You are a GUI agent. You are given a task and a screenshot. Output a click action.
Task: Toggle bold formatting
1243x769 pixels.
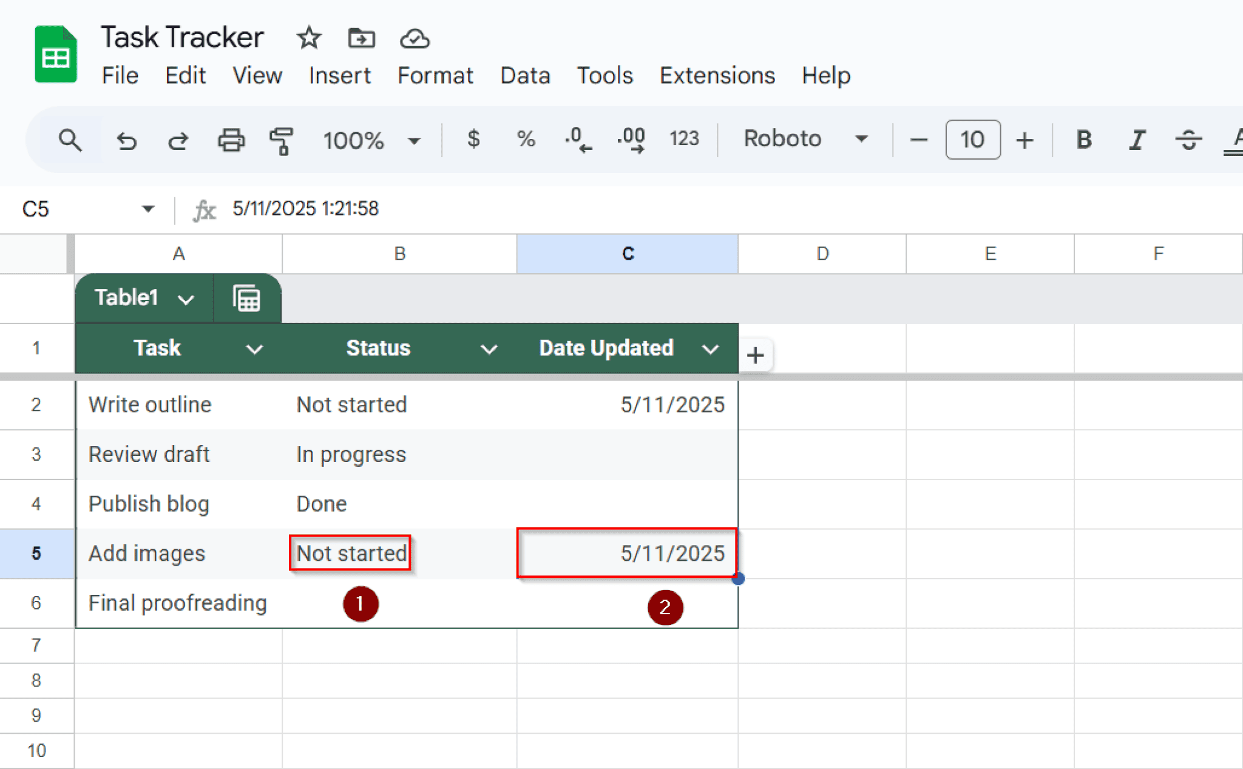1084,140
